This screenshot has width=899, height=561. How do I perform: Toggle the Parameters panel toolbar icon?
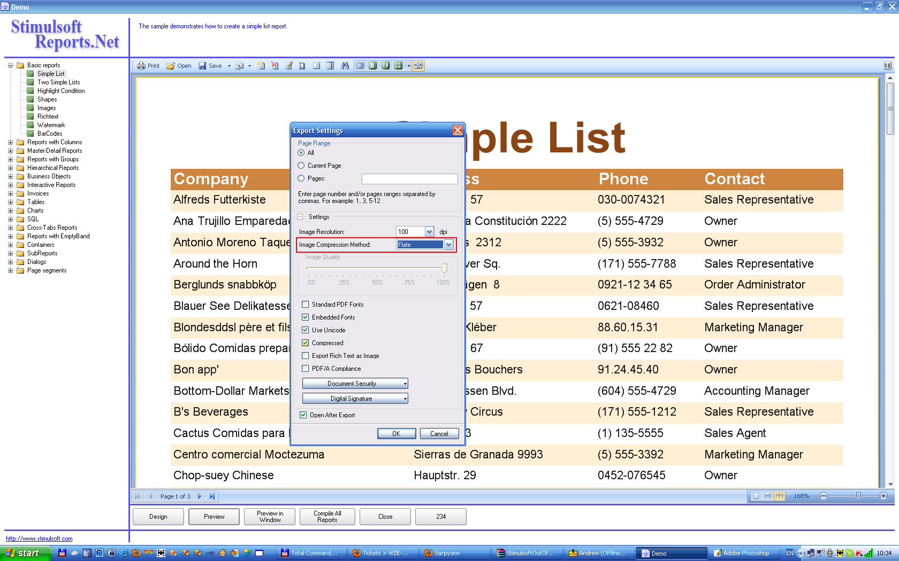coord(330,66)
